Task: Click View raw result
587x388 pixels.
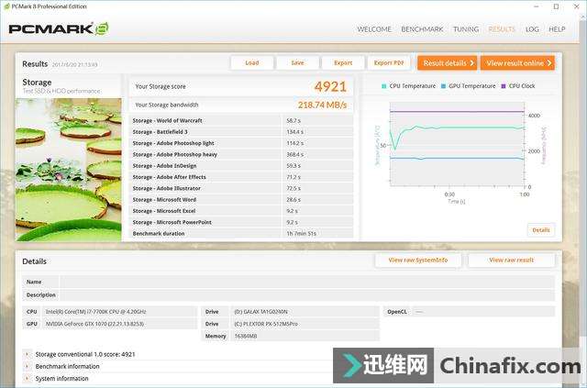Action: click(512, 260)
